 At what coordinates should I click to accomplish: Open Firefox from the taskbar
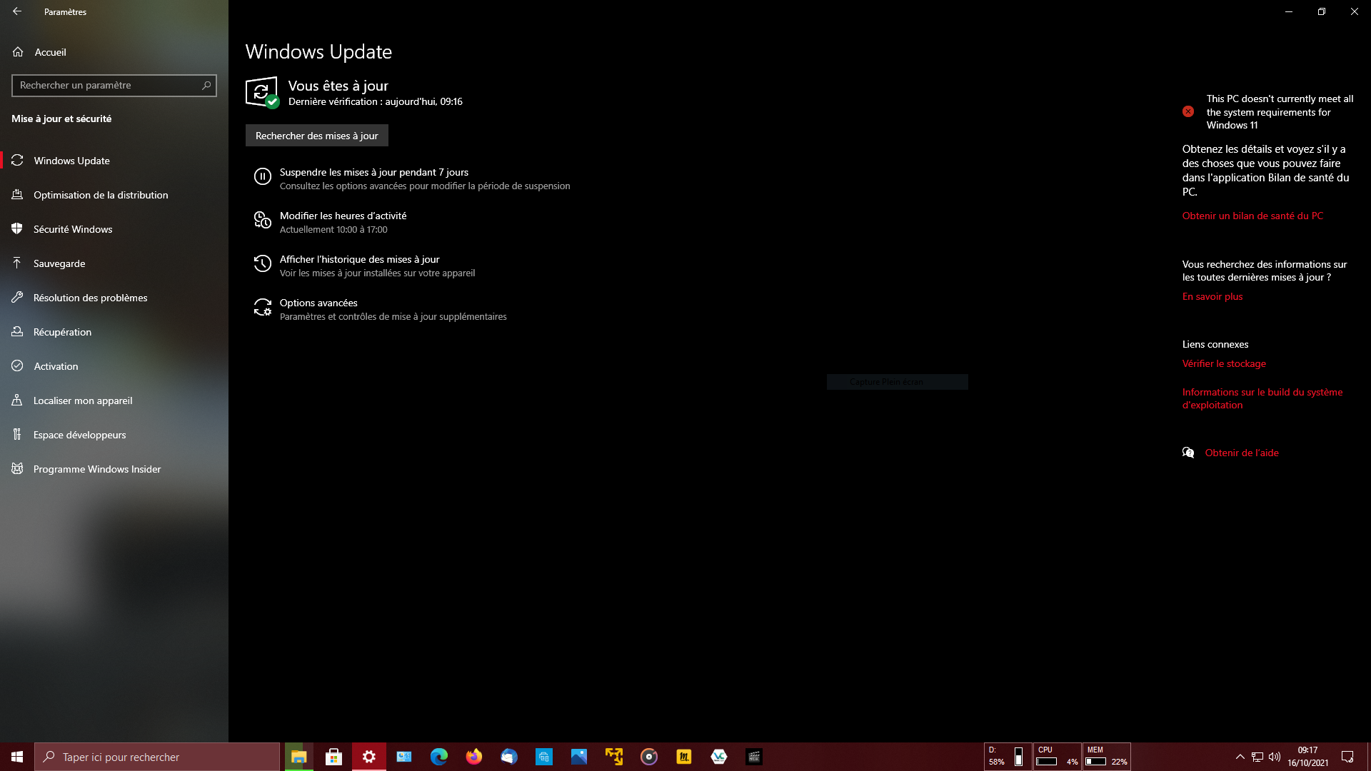tap(473, 757)
